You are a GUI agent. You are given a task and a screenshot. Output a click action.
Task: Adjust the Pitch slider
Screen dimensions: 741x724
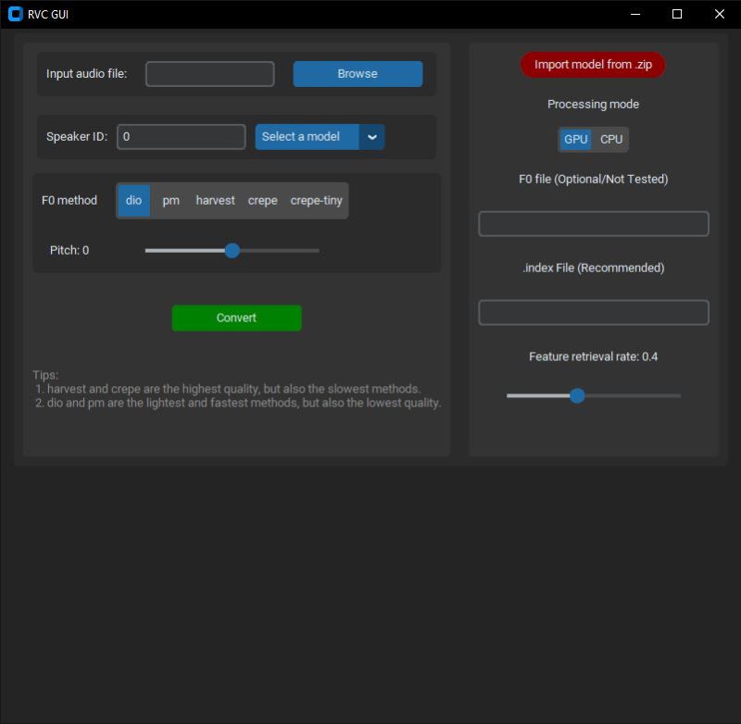(232, 250)
